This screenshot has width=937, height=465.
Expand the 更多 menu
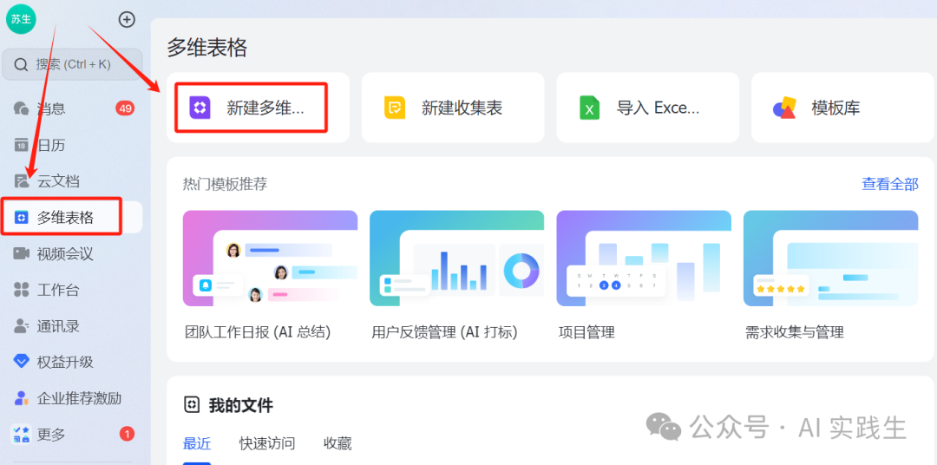(50, 435)
